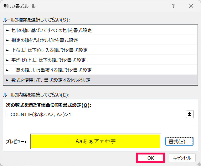Open the 書式(F)... format button
The height and width of the screenshot is (166, 201).
pyautogui.click(x=179, y=141)
